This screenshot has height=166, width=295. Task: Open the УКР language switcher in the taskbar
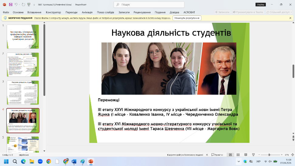(x=258, y=161)
